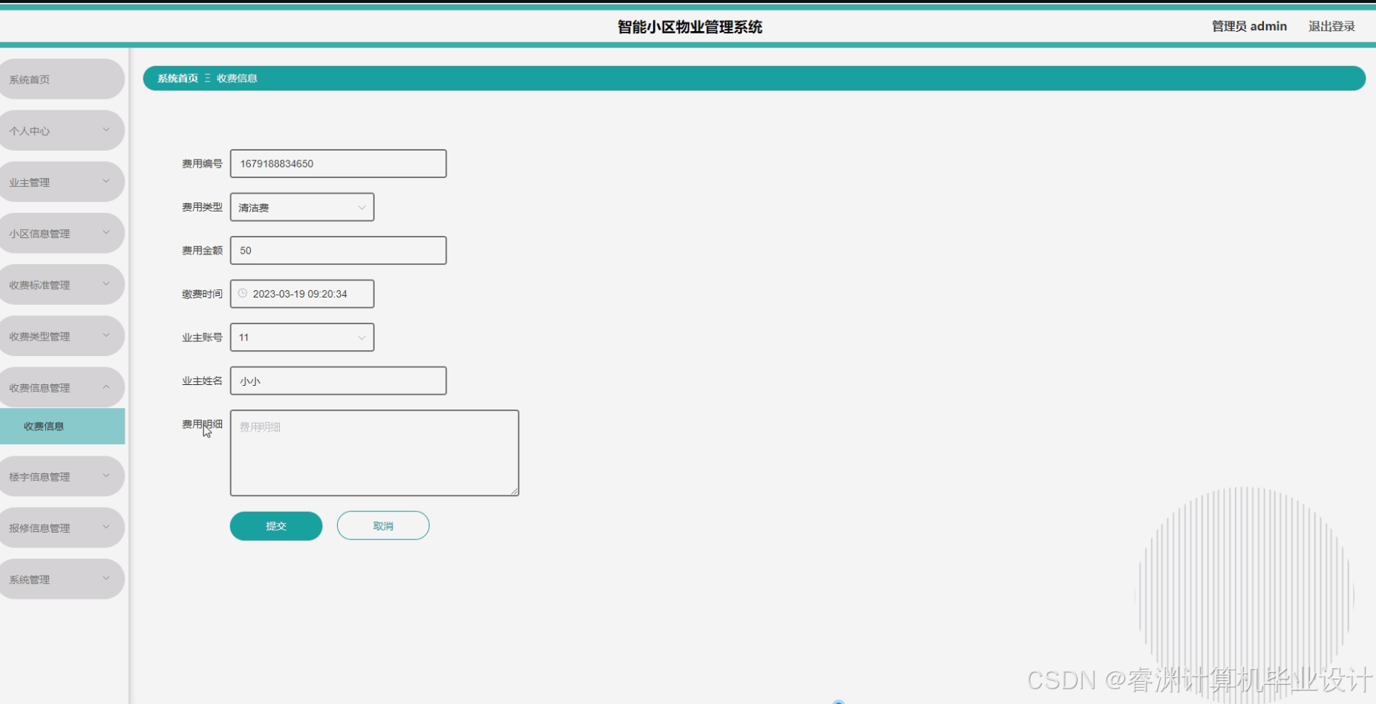Screen dimensions: 1376x704
Task: Navigate via the 系统首页 breadcrumb link
Action: coord(176,78)
